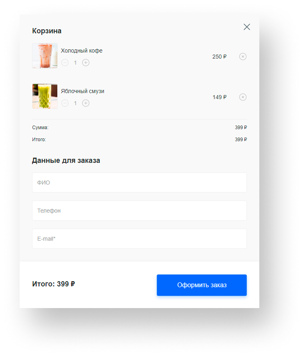
Task: Focus the ФИО input field
Action: (139, 183)
